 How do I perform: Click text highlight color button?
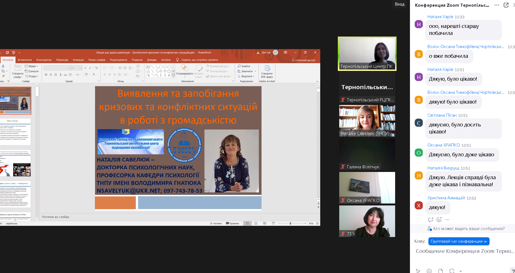(x=86, y=75)
